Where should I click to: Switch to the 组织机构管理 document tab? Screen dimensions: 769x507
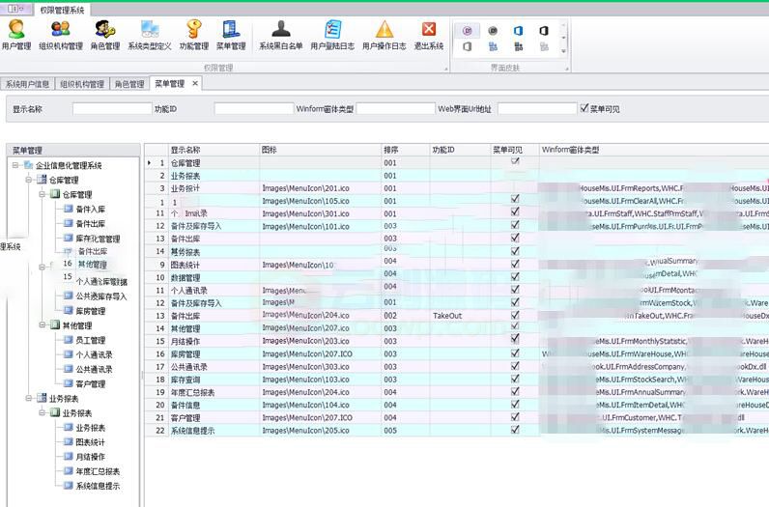[82, 84]
